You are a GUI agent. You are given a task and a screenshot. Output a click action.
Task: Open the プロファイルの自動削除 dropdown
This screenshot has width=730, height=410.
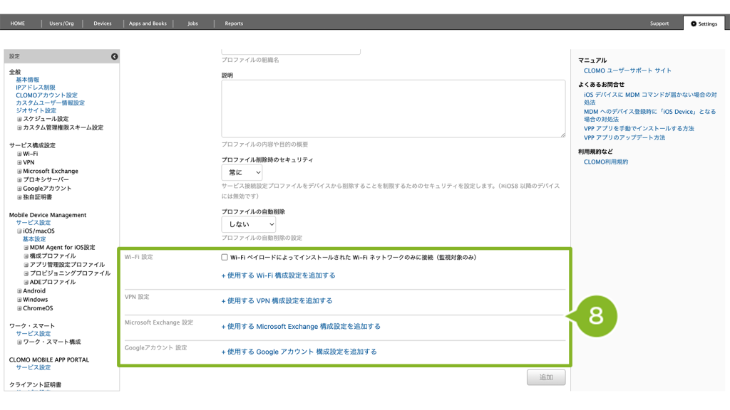[248, 224]
